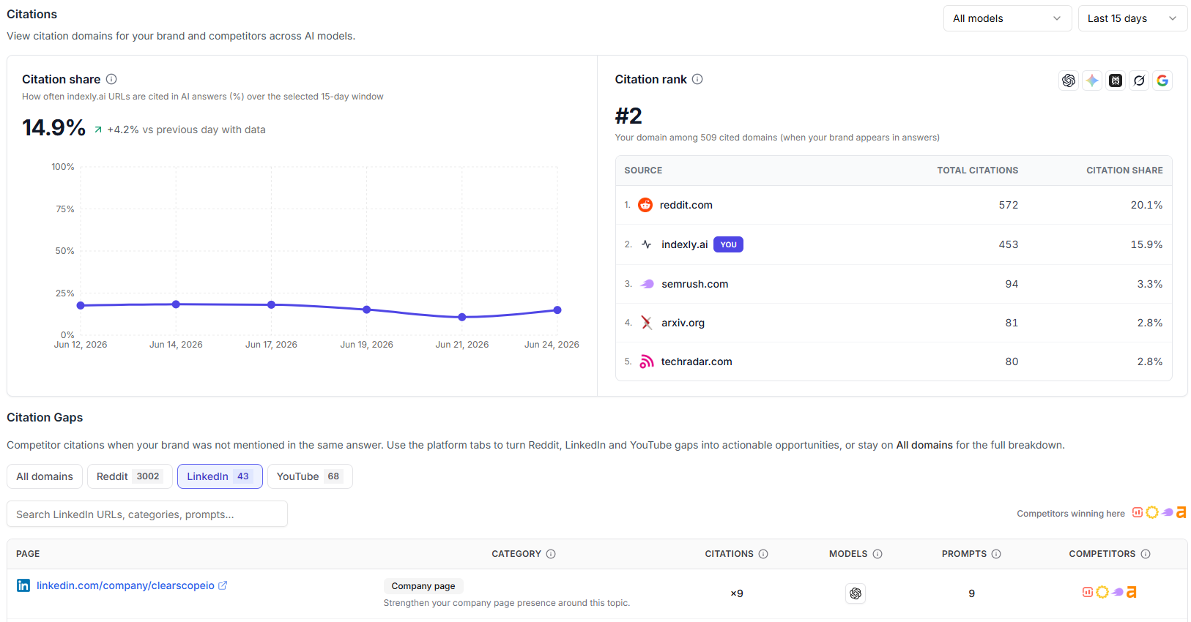Click the Competitors winning here label
The image size is (1191, 622).
[1071, 514]
